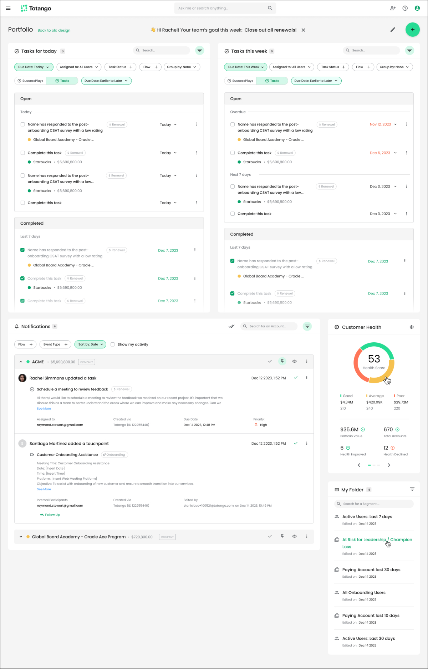Screen dimensions: 428x669
Task: Pin the ACME notification group
Action: (x=282, y=361)
